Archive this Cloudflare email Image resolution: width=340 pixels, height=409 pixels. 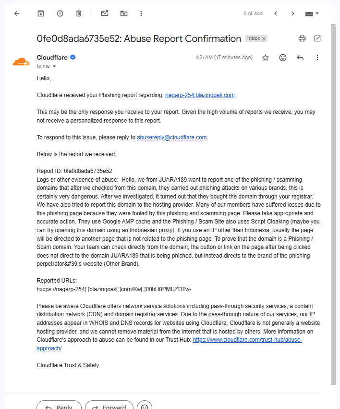(x=41, y=13)
